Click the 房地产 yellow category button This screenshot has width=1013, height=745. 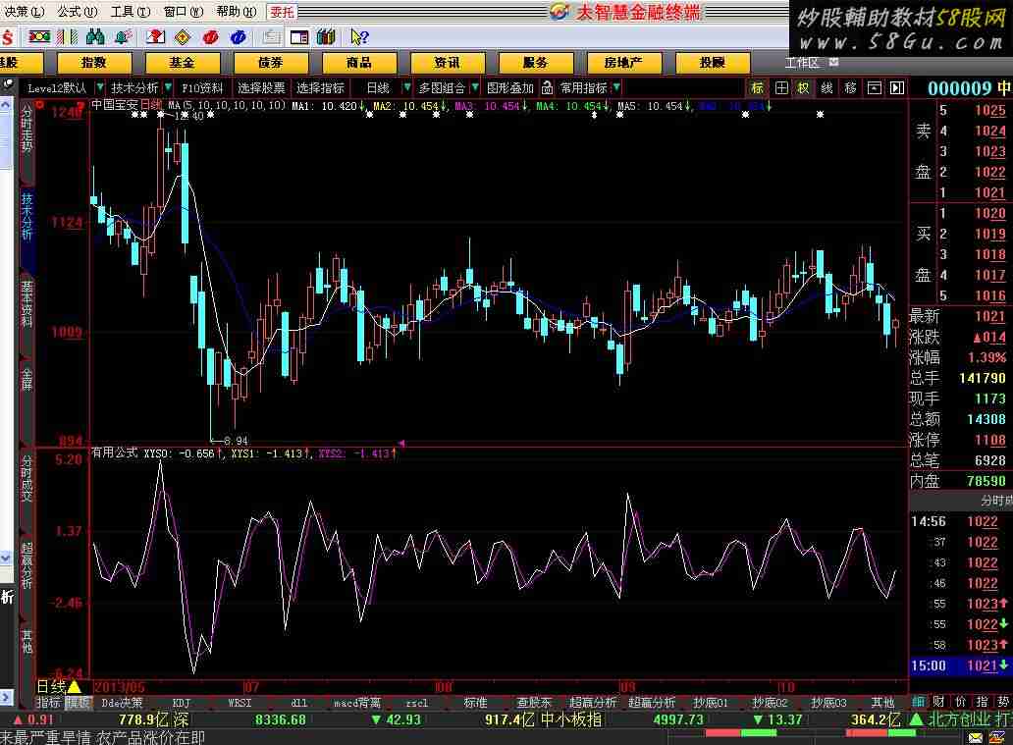(623, 63)
